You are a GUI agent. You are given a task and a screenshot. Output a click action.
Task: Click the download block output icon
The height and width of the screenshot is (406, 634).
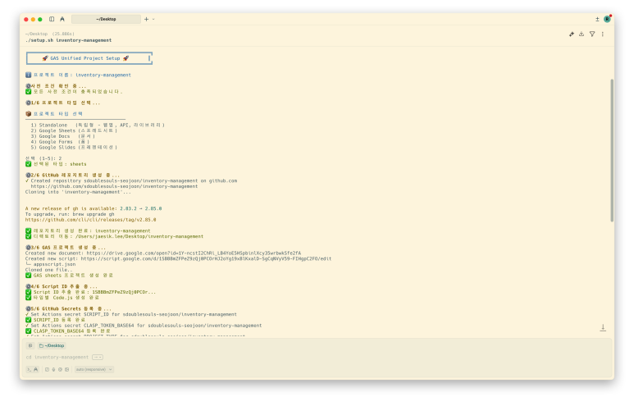pyautogui.click(x=582, y=34)
